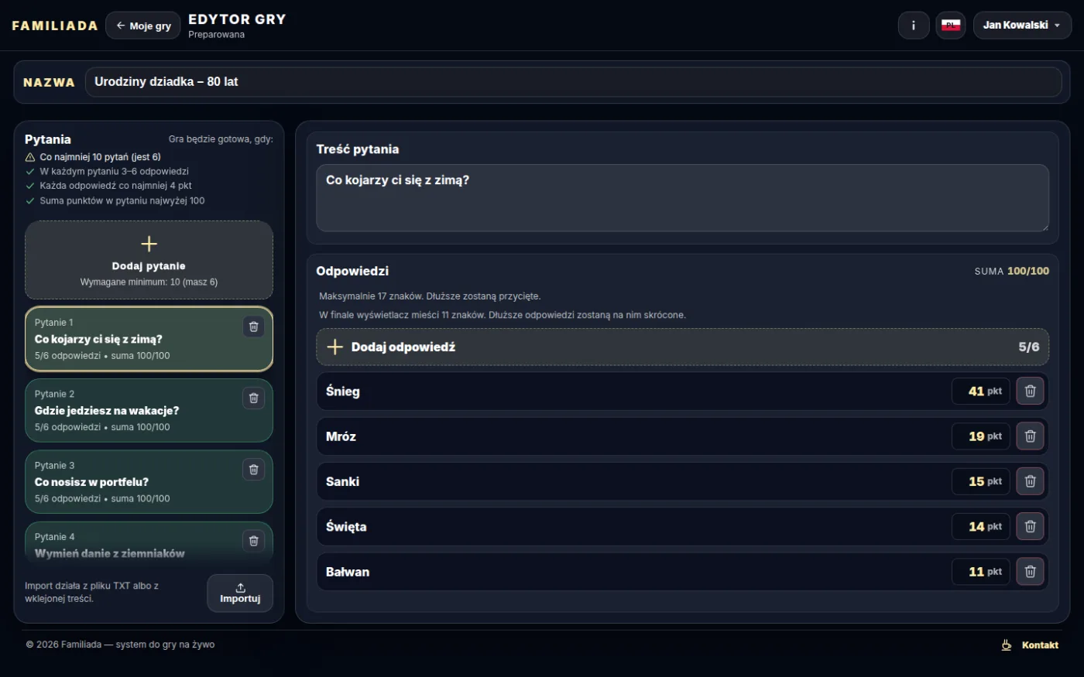Edit the 11 pkt value for Bałwan

tap(980, 572)
